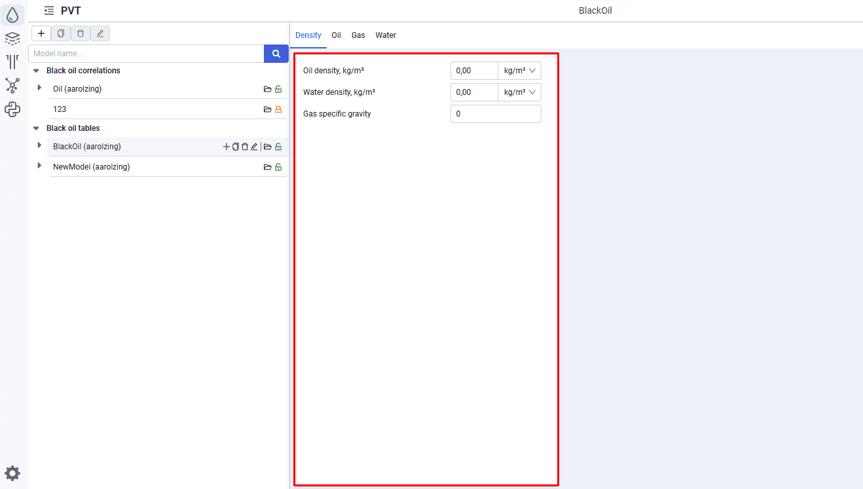The image size is (863, 489).
Task: Switch to the Oil tab
Action: pyautogui.click(x=336, y=35)
